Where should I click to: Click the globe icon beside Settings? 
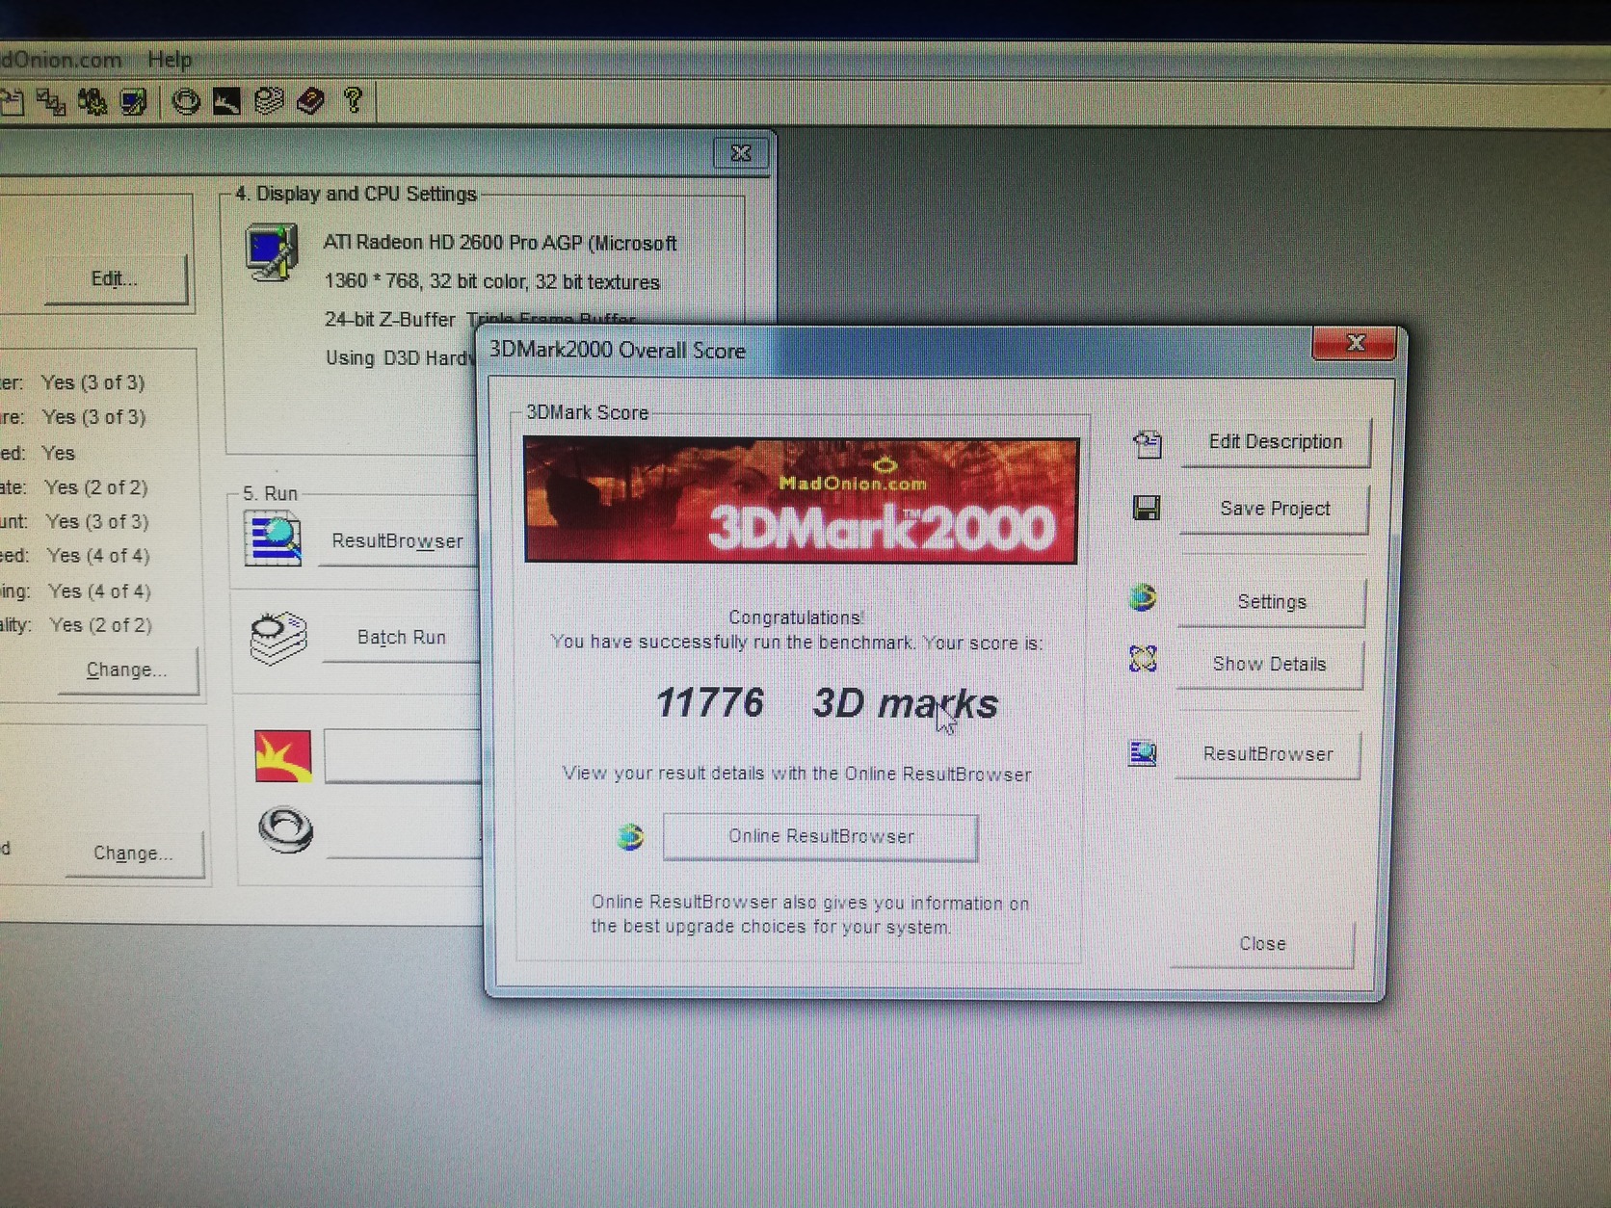click(1143, 598)
